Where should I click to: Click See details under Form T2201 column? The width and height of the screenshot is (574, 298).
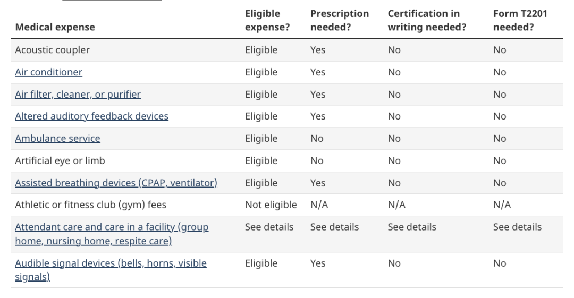click(517, 227)
